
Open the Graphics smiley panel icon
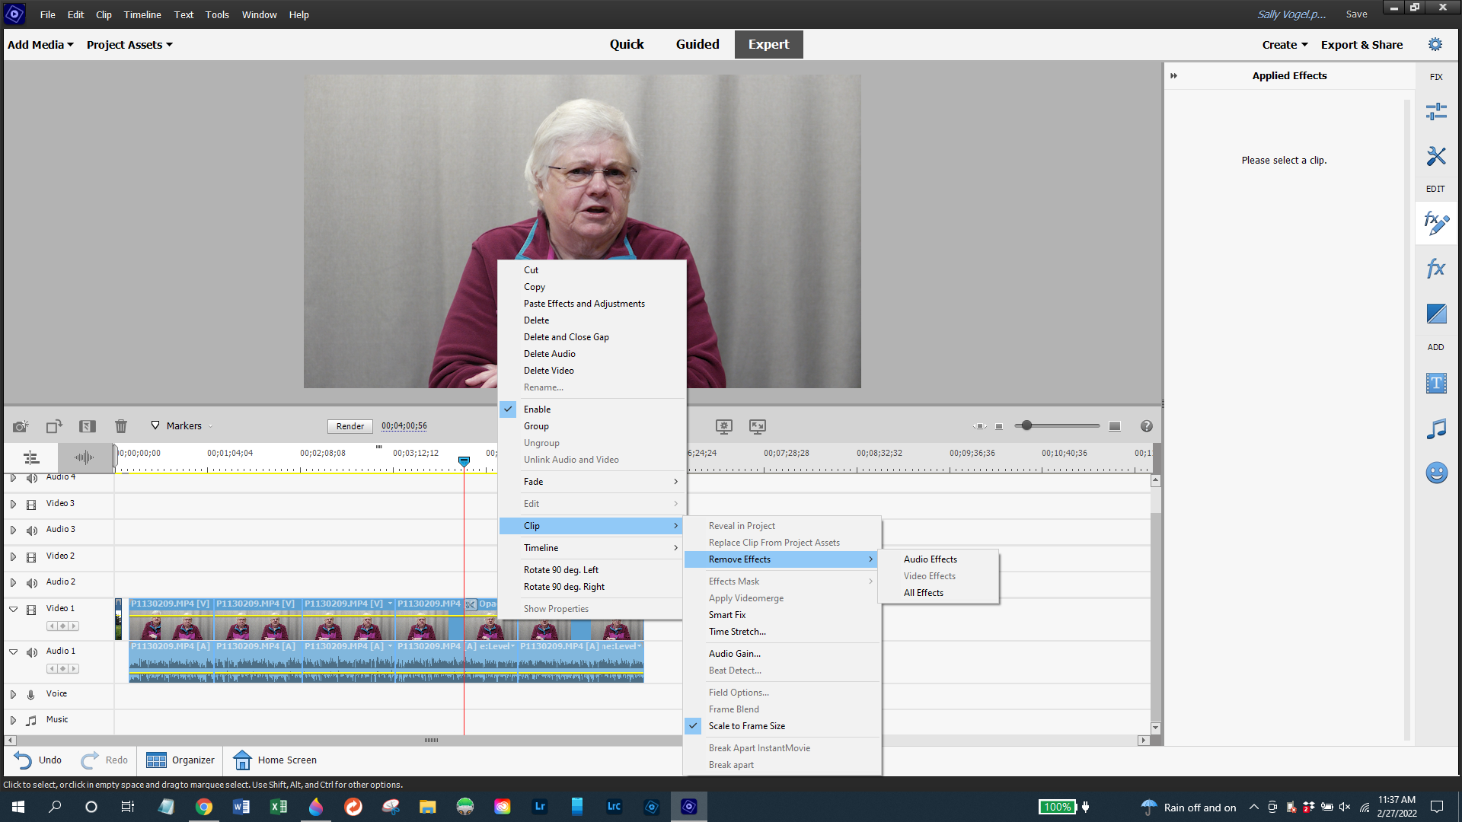pyautogui.click(x=1435, y=473)
